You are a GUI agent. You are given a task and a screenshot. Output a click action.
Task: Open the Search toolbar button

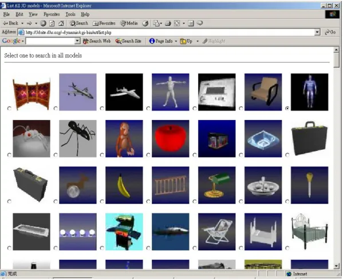coord(79,24)
